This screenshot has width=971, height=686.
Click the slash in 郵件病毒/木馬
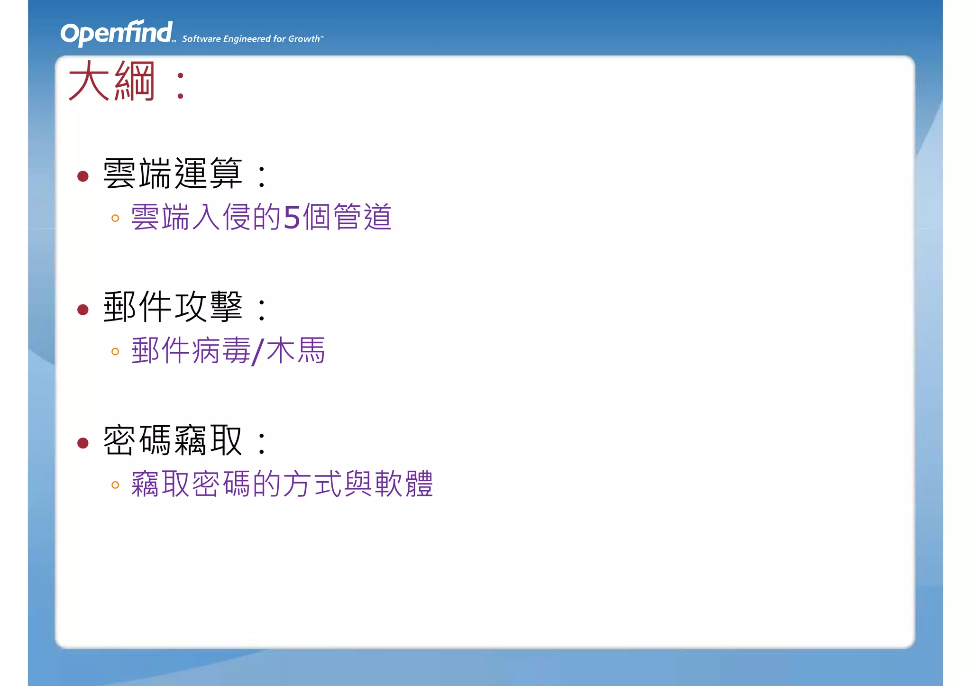click(x=257, y=352)
